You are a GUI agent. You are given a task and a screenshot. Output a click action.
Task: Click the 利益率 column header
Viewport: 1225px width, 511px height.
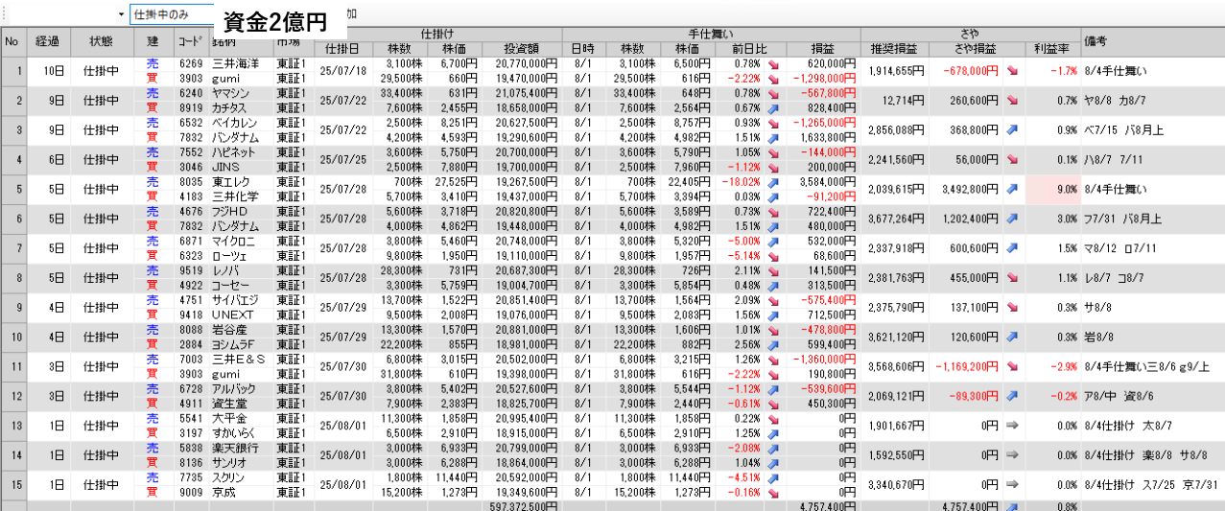(1052, 49)
